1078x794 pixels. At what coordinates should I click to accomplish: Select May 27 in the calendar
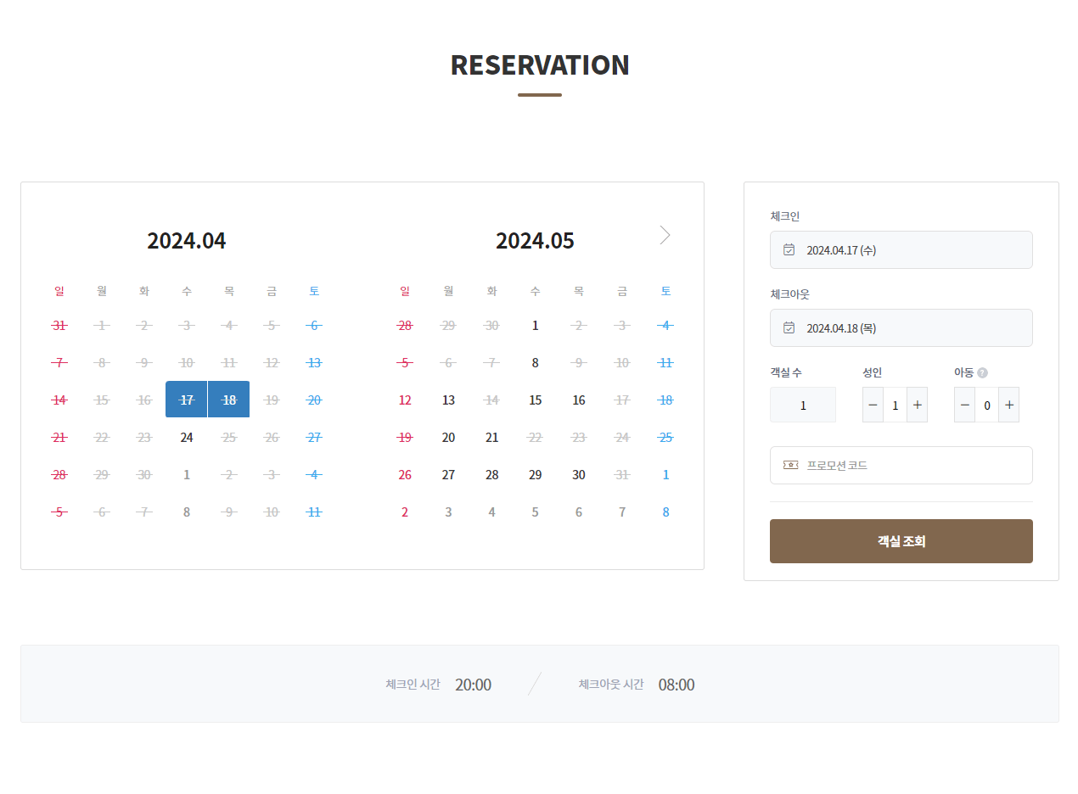pyautogui.click(x=448, y=475)
